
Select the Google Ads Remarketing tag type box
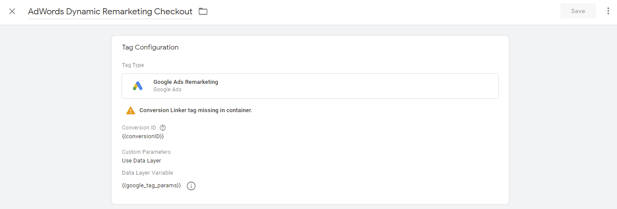click(310, 86)
